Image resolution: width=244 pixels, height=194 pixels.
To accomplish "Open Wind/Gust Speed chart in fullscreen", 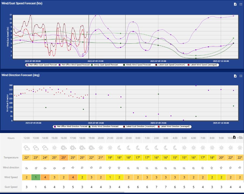I will (x=241, y=4).
